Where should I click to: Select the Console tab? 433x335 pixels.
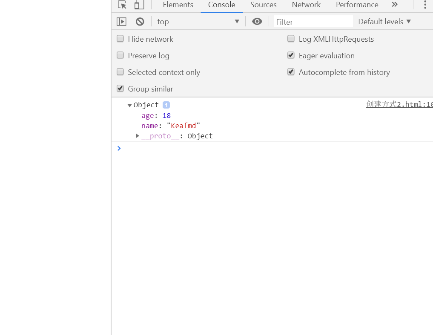coord(222,5)
